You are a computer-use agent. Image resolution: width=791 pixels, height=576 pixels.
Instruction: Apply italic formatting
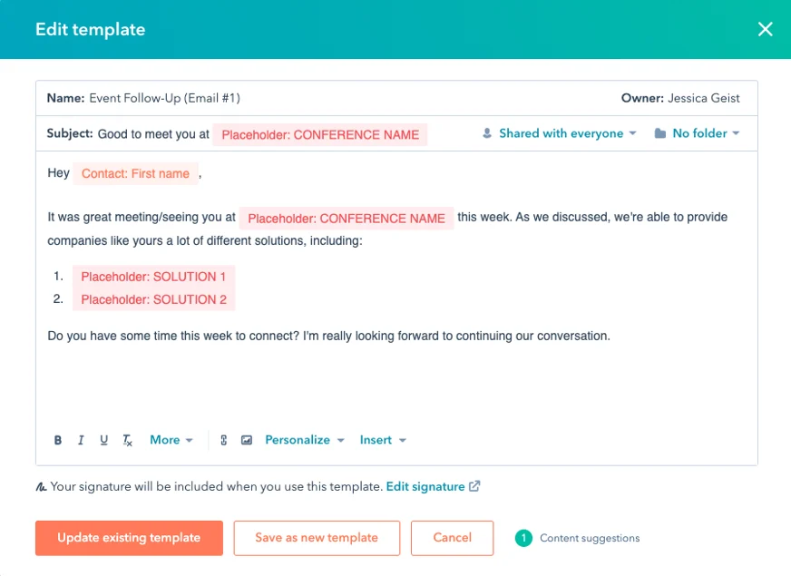pos(81,440)
